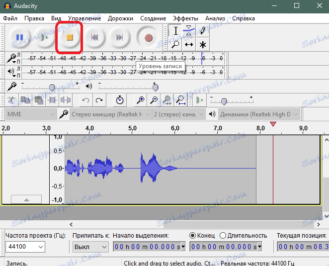This screenshot has height=266, width=329.
Task: Click the Paste clipboard icon
Action: pos(39,100)
